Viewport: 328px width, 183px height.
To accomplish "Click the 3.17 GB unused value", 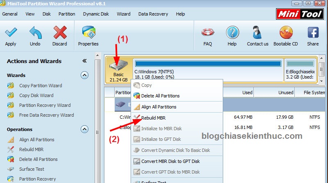I will [285, 127].
